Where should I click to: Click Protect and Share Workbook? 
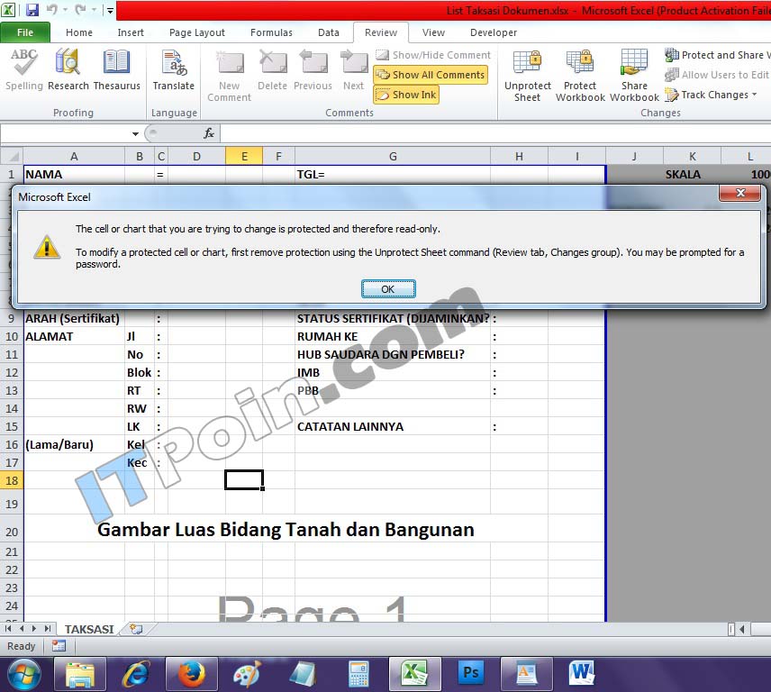(717, 55)
